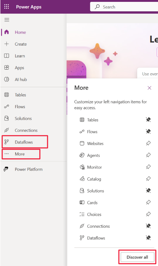Close the More panel

(x=149, y=88)
